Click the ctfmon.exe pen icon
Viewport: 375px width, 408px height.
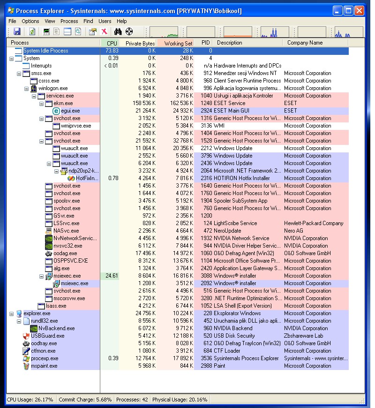pyautogui.click(x=26, y=351)
